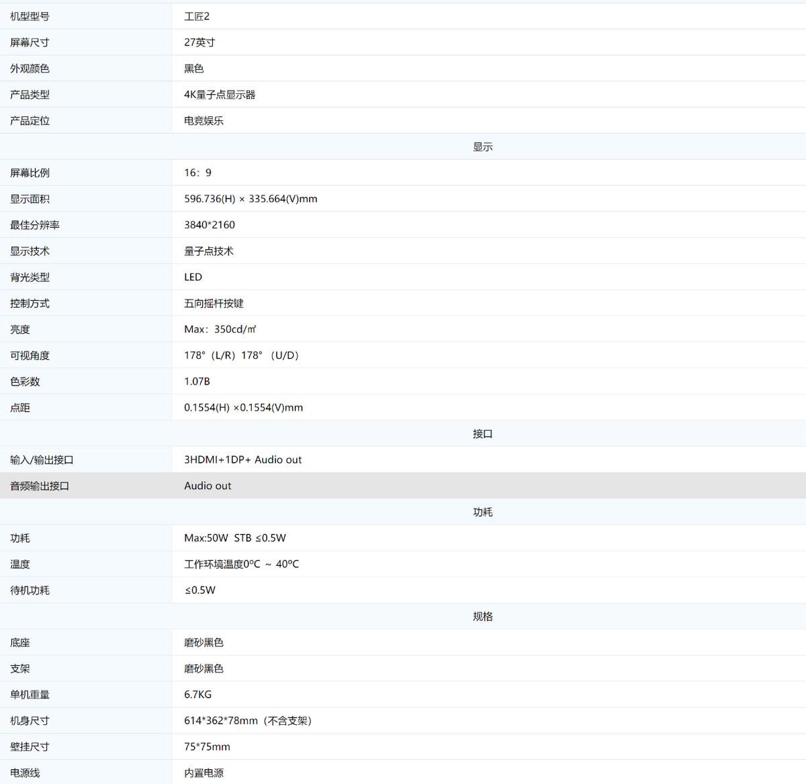Click the 点距 label

pyautogui.click(x=20, y=408)
